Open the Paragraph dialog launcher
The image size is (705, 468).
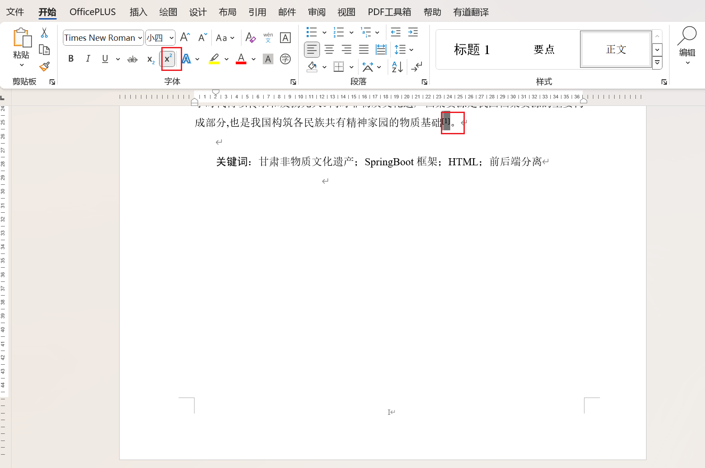(425, 82)
